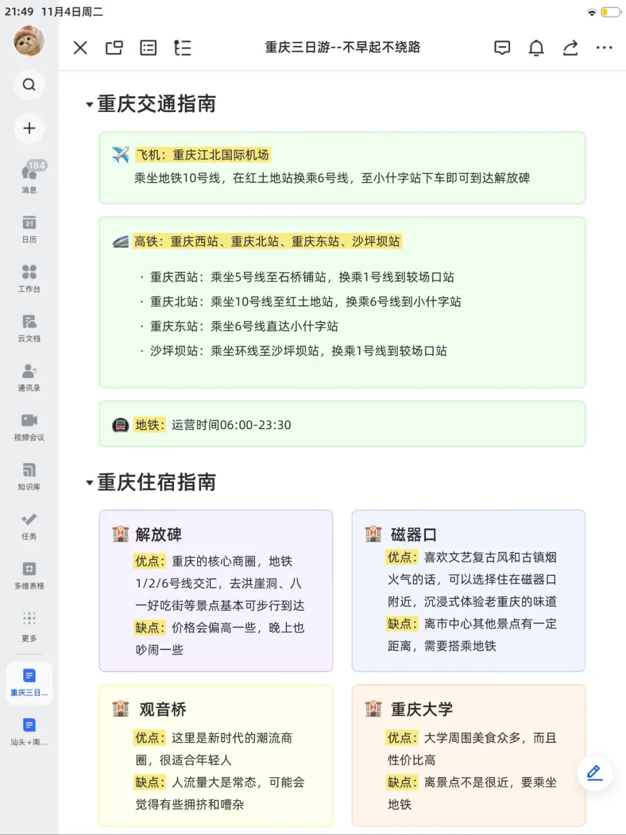This screenshot has height=835, width=626.
Task: Click the 沙坪坝站 route bullet
Action: [299, 351]
